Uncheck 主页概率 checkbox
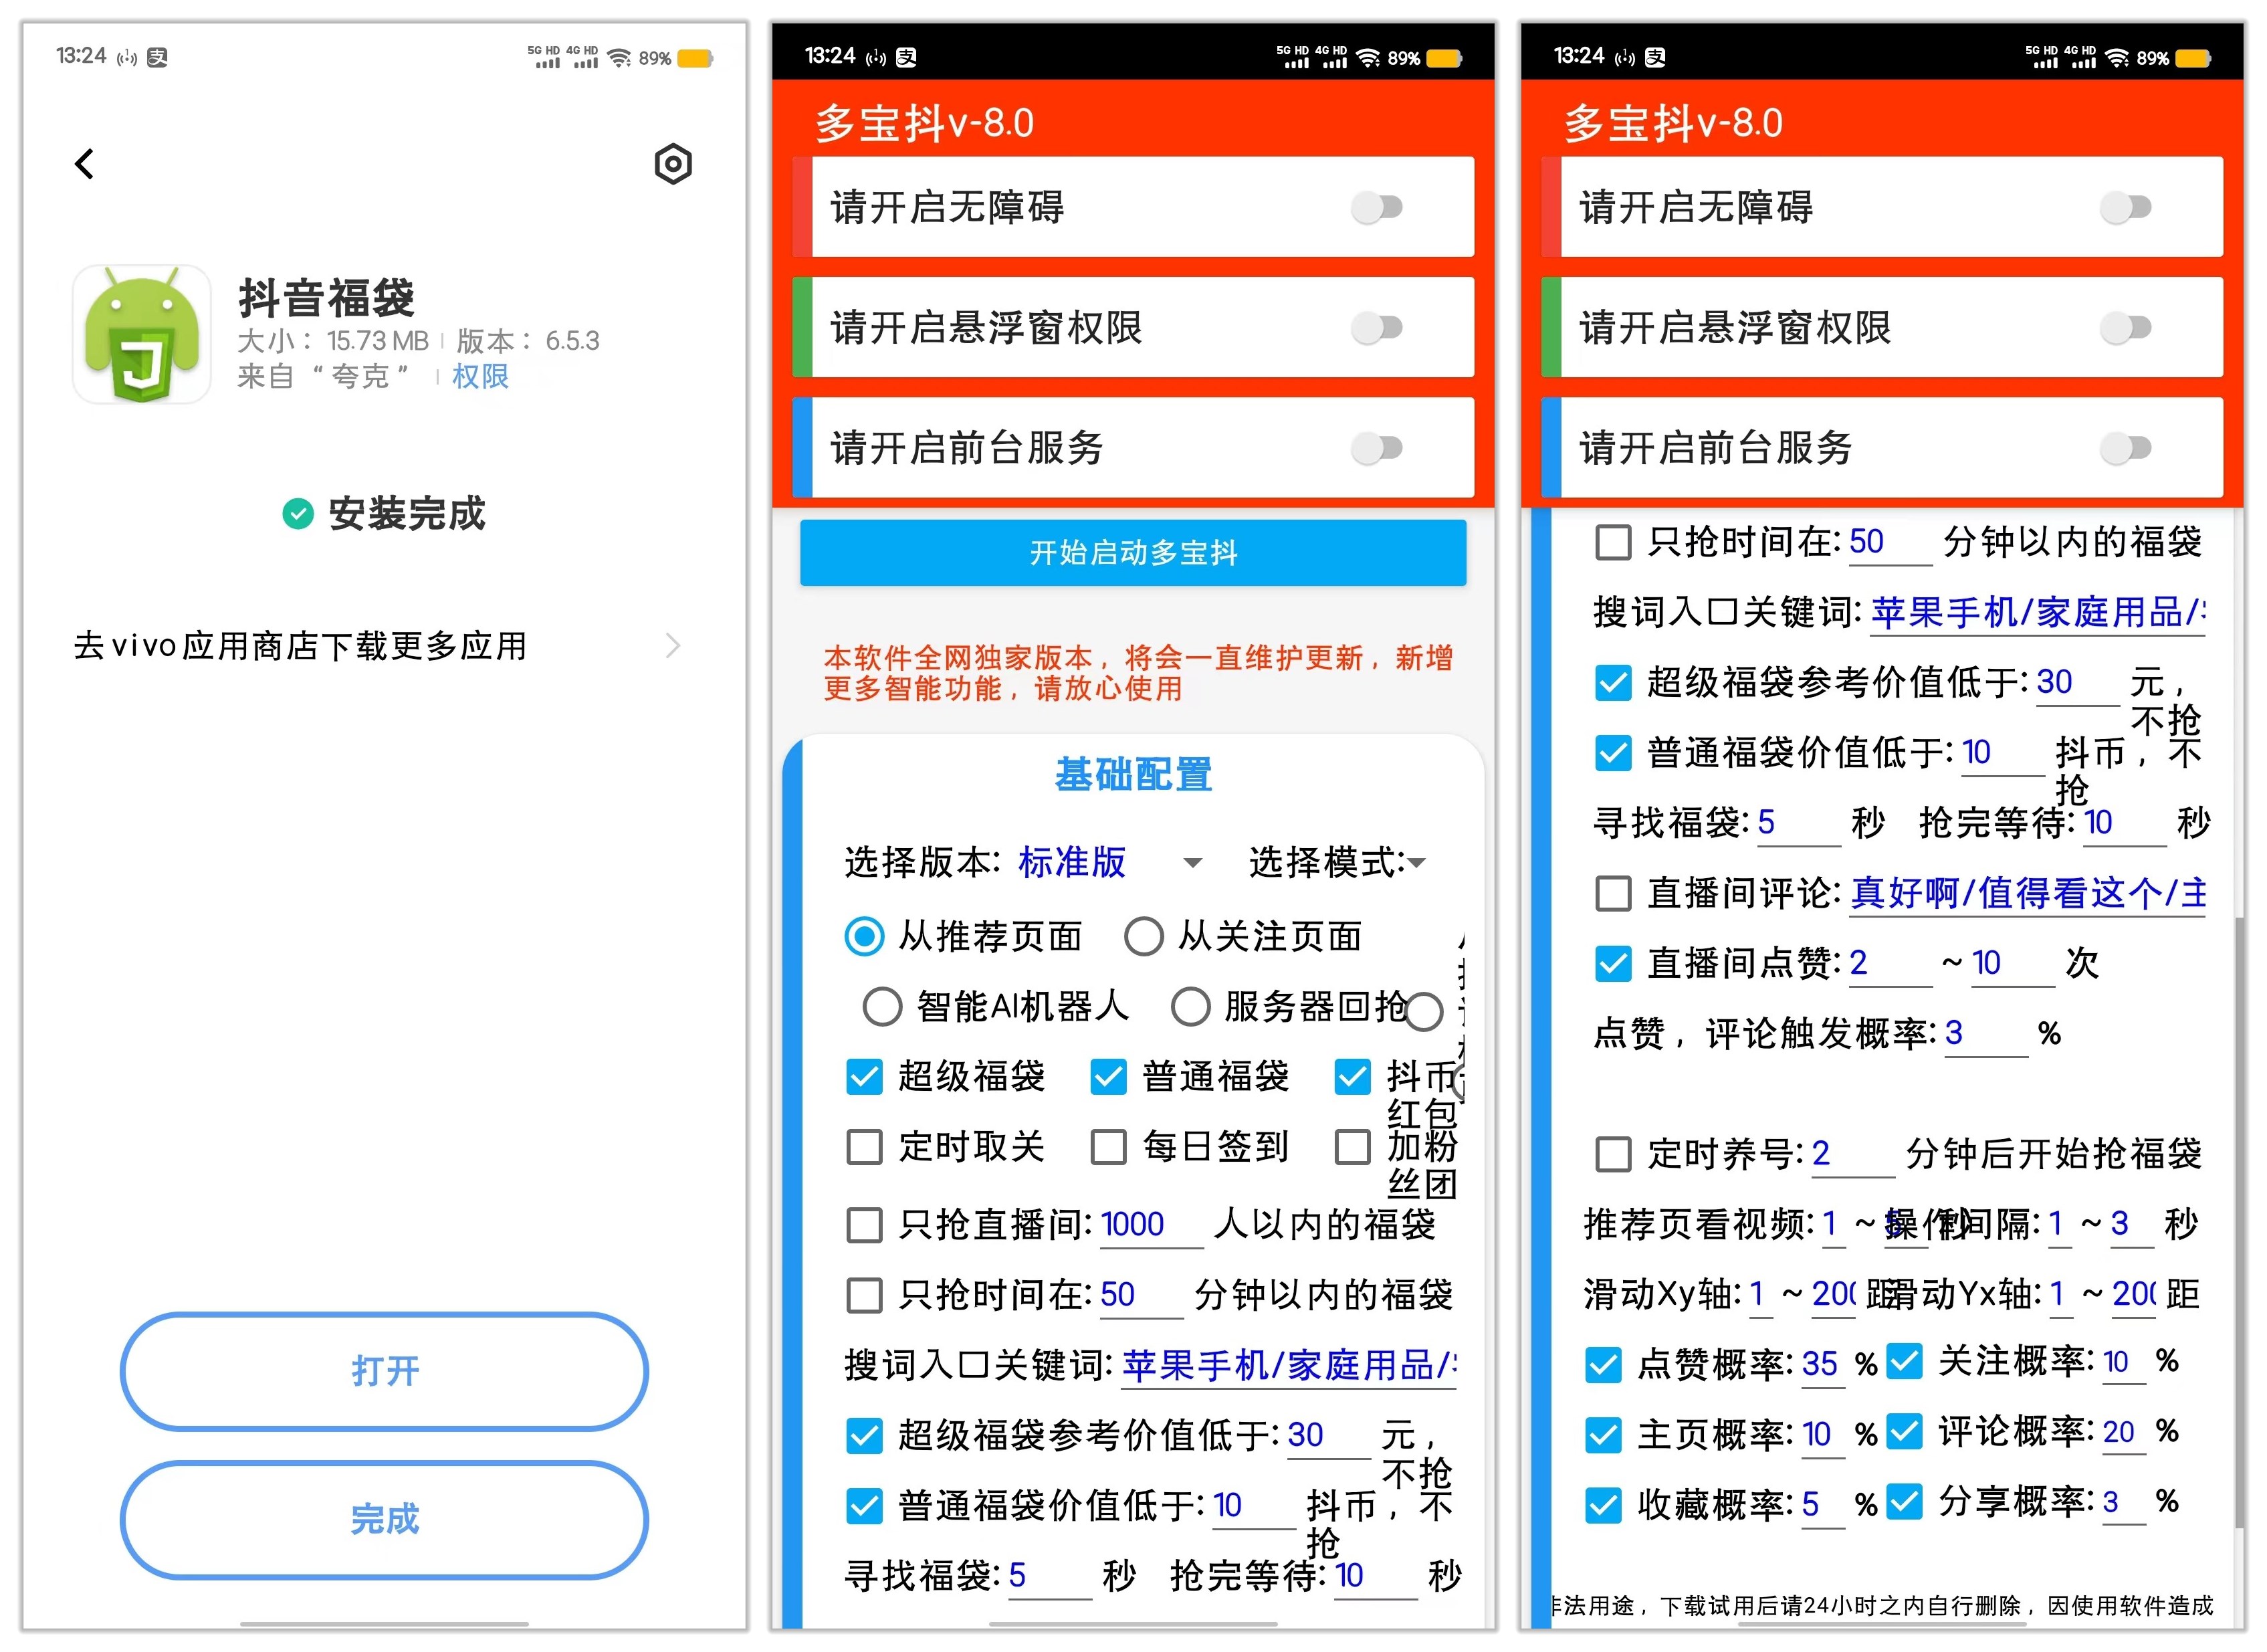 [x=1604, y=1435]
